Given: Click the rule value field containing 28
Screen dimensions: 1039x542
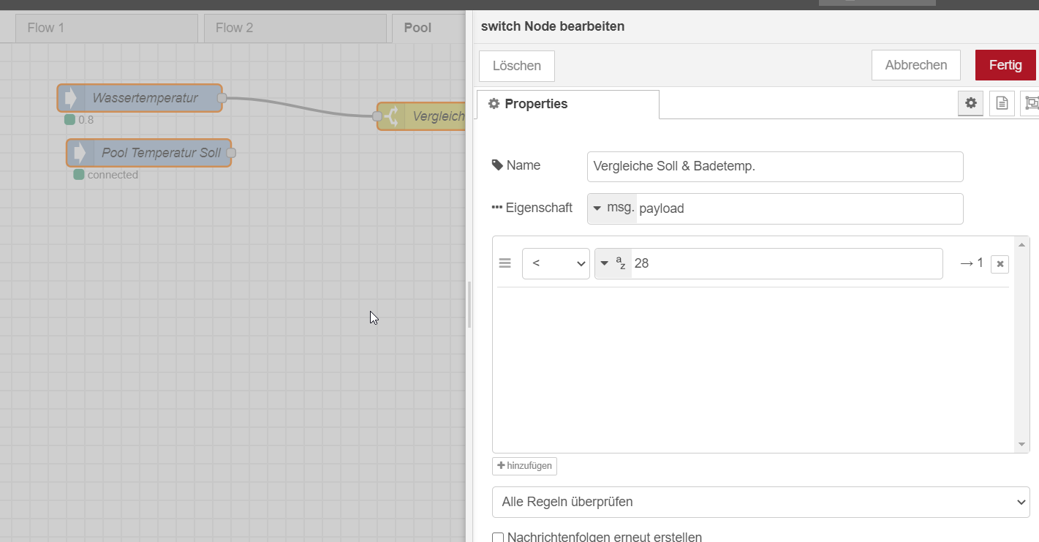Looking at the screenshot, I should 787,263.
